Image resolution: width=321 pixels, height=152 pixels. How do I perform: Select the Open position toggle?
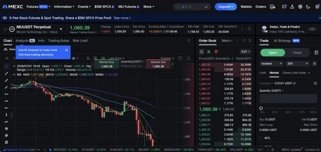[273, 53]
